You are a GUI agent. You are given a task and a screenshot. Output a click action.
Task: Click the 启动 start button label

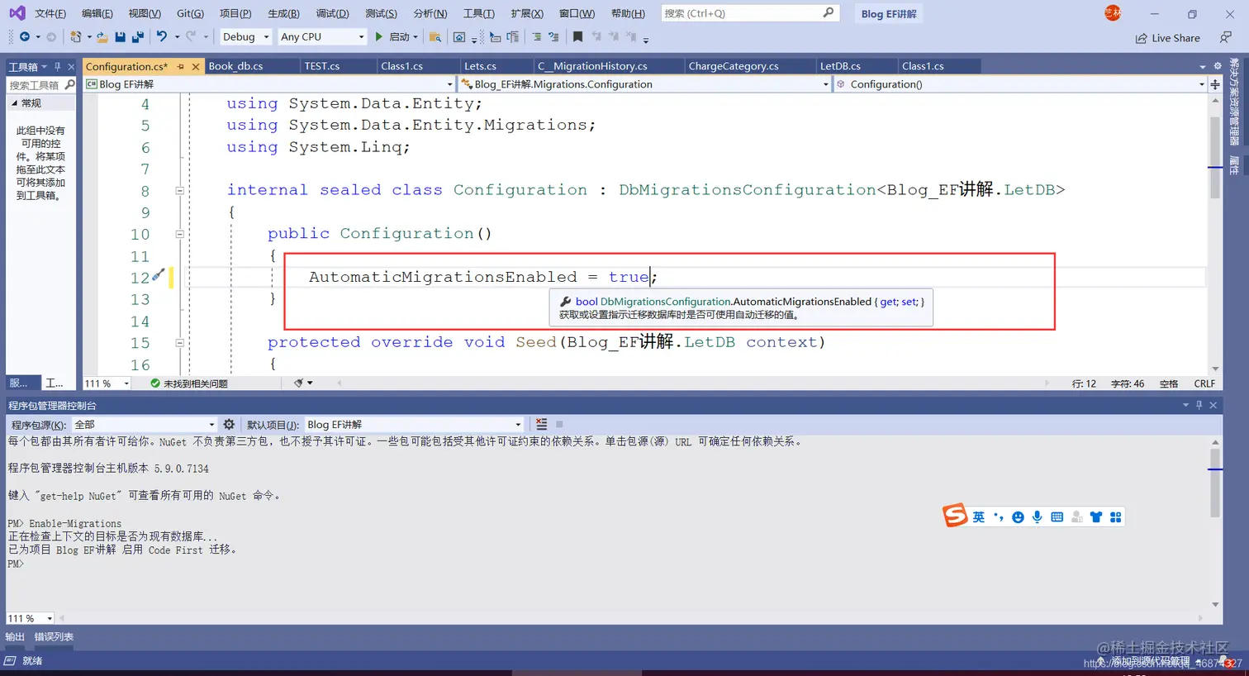click(x=399, y=36)
